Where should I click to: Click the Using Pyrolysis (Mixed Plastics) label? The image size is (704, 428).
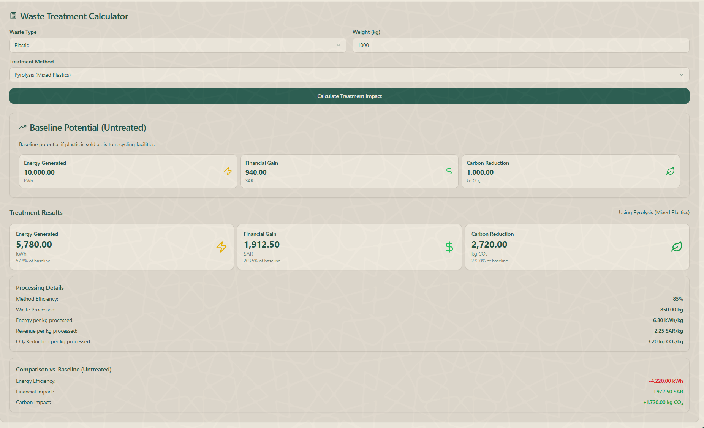654,213
